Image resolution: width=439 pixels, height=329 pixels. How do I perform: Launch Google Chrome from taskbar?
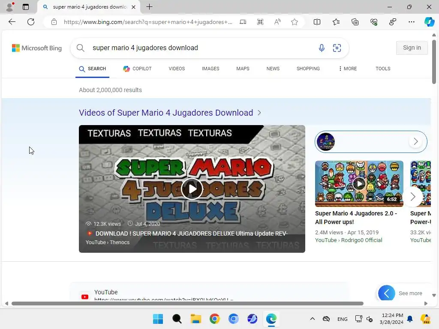coord(215,319)
